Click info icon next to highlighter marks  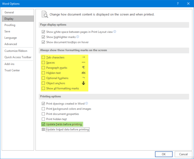pos(78,37)
